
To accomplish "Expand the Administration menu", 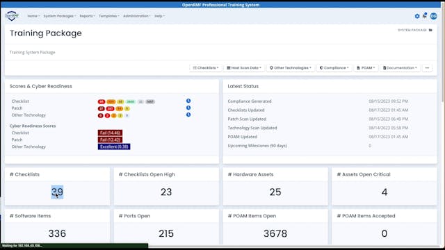I will tap(137, 16).
